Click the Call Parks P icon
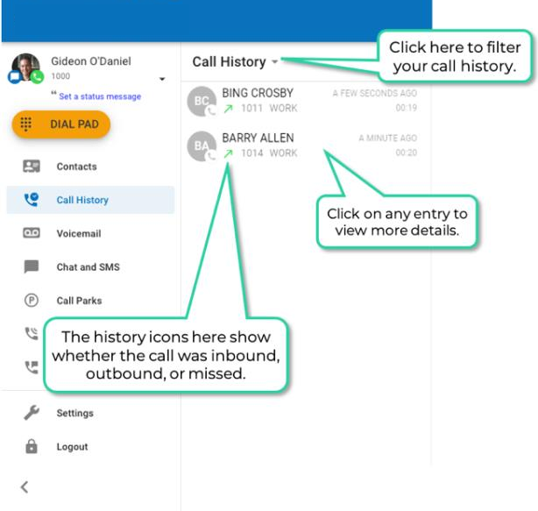538x511 pixels. click(32, 301)
